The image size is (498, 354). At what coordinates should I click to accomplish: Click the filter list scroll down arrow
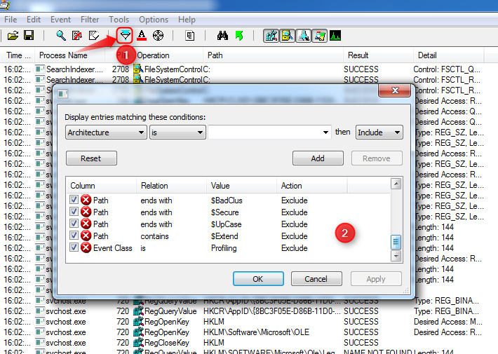[396, 256]
